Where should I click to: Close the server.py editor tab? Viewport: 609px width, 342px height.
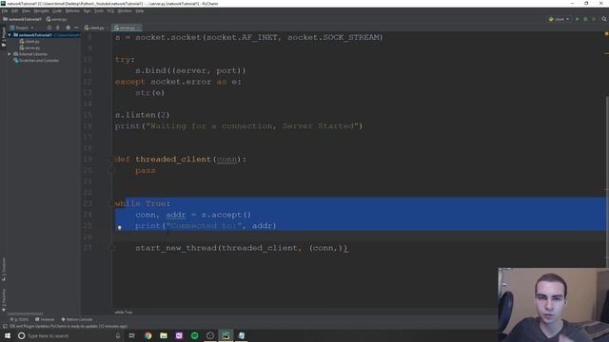pyautogui.click(x=139, y=28)
